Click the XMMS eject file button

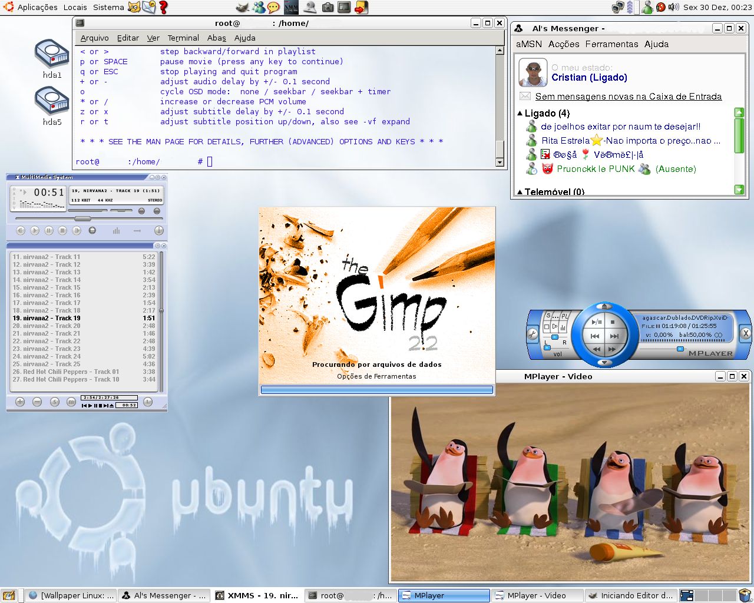(92, 230)
